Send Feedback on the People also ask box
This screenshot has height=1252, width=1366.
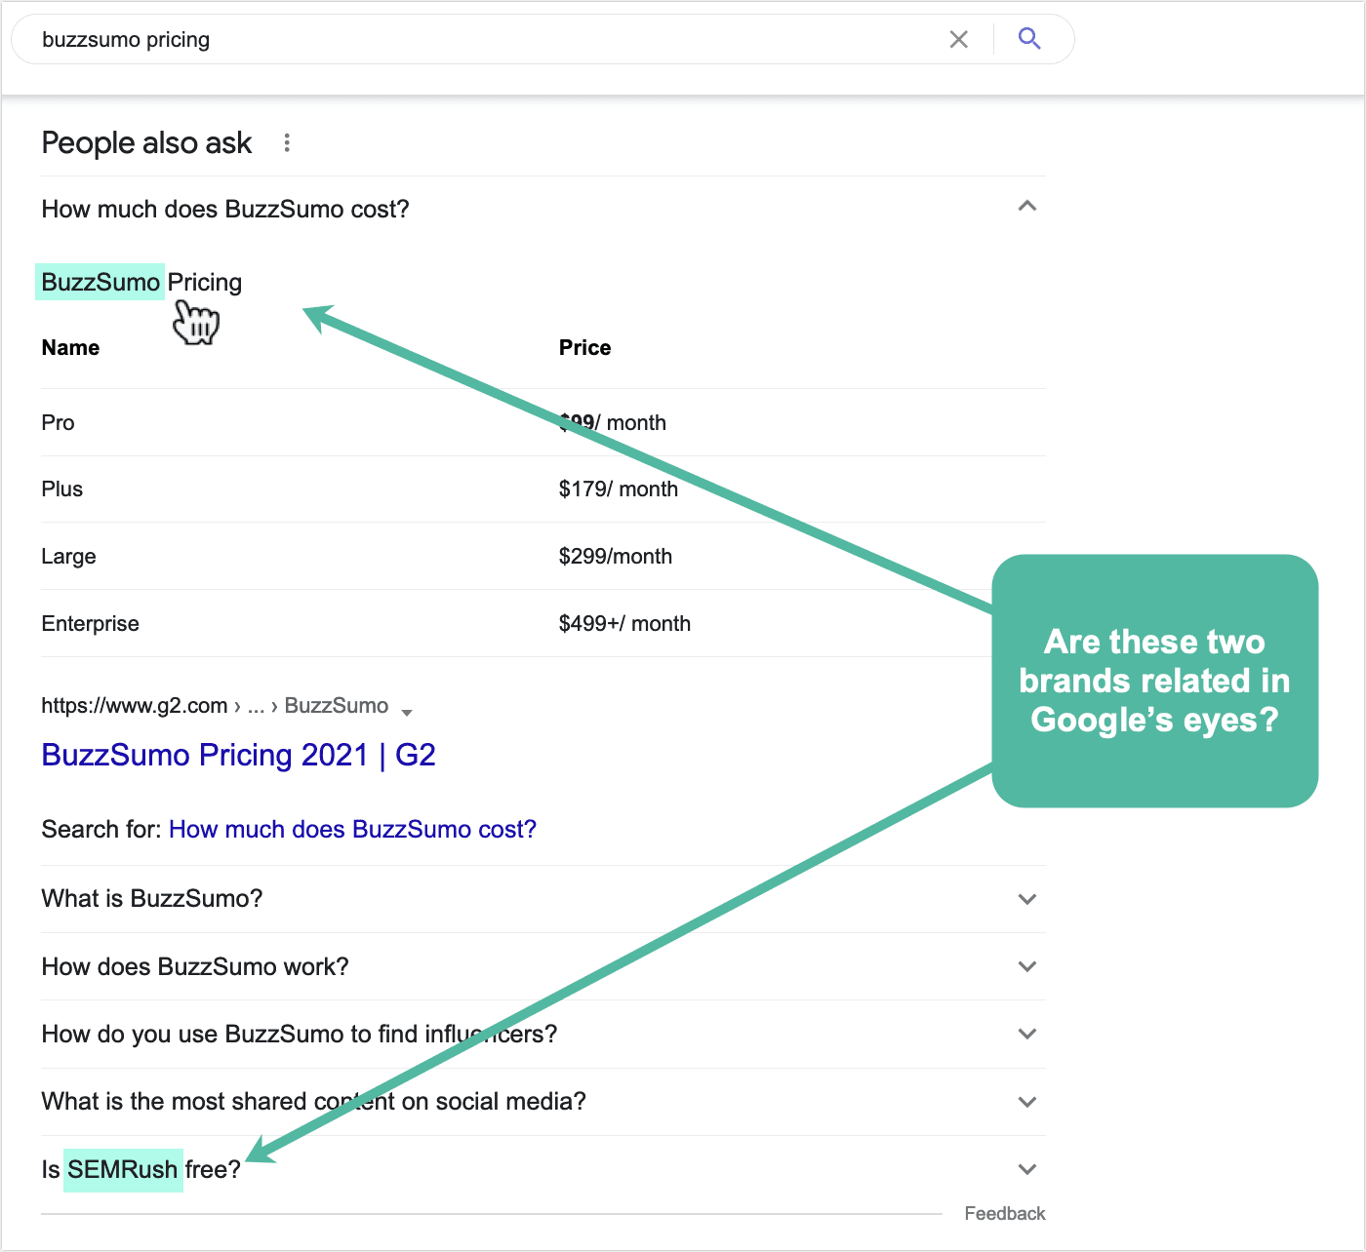(x=1004, y=1213)
